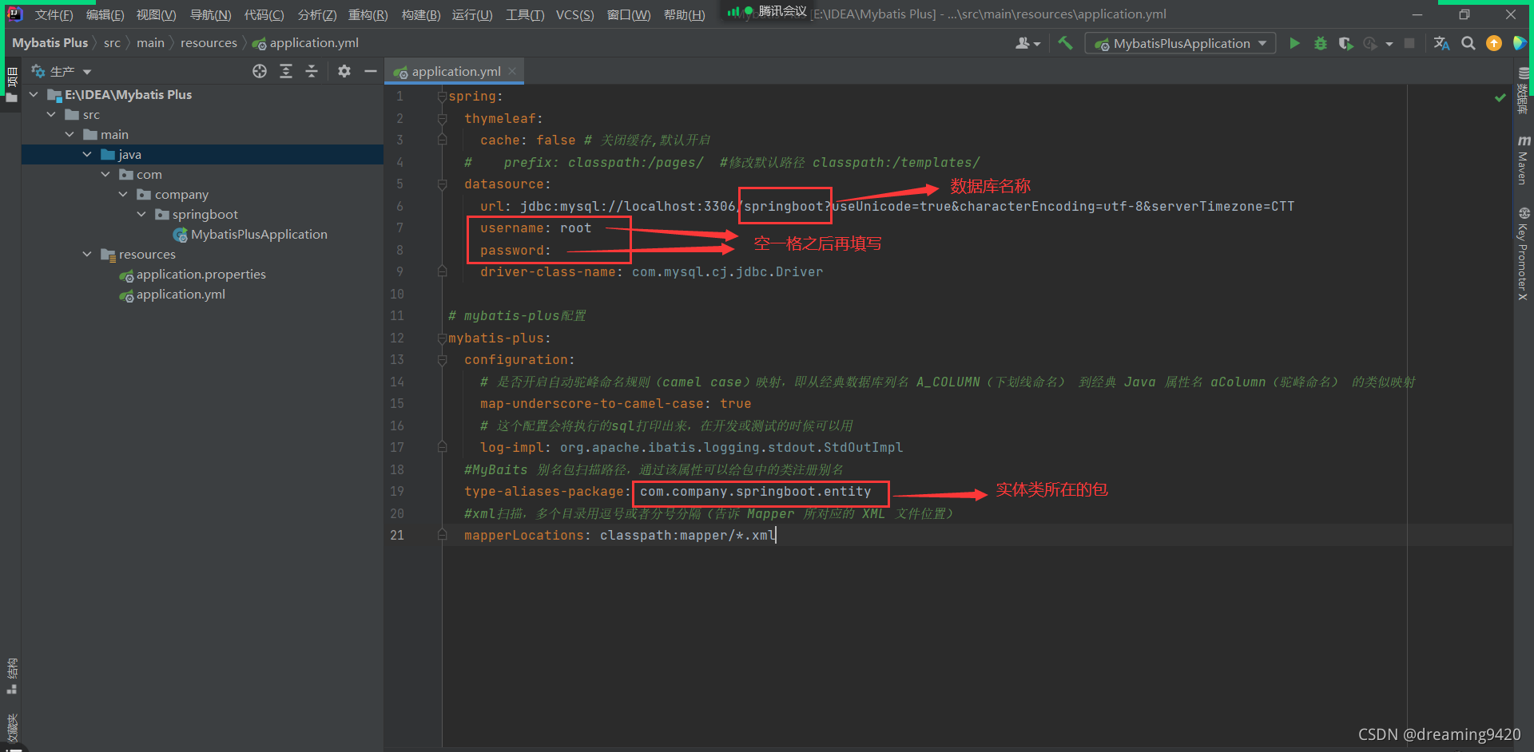Open the project view settings gear
Screen dimensions: 1534x752
pyautogui.click(x=344, y=71)
